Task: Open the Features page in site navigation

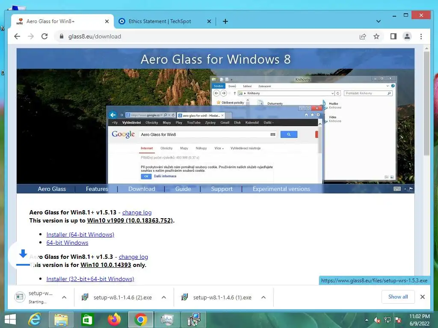Action: (97, 189)
